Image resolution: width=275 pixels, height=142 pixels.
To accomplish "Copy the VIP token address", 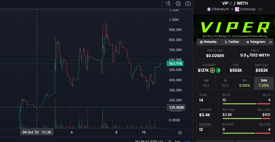I will tap(231, 3).
